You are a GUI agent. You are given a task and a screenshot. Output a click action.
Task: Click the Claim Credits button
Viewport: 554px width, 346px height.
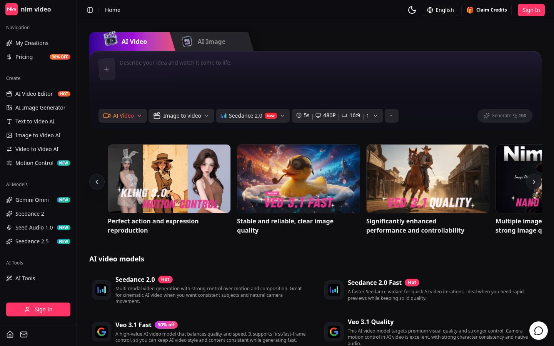[487, 10]
